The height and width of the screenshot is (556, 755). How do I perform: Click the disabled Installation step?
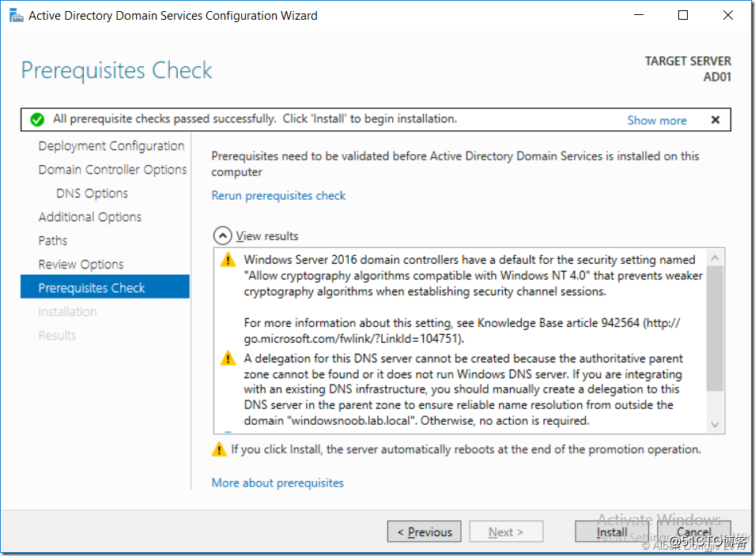coord(67,312)
